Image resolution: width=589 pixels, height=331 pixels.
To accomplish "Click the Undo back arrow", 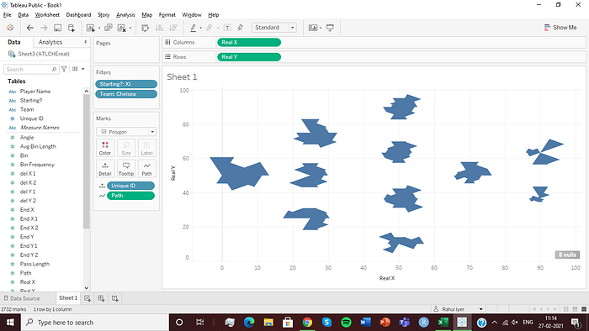I will (x=30, y=28).
